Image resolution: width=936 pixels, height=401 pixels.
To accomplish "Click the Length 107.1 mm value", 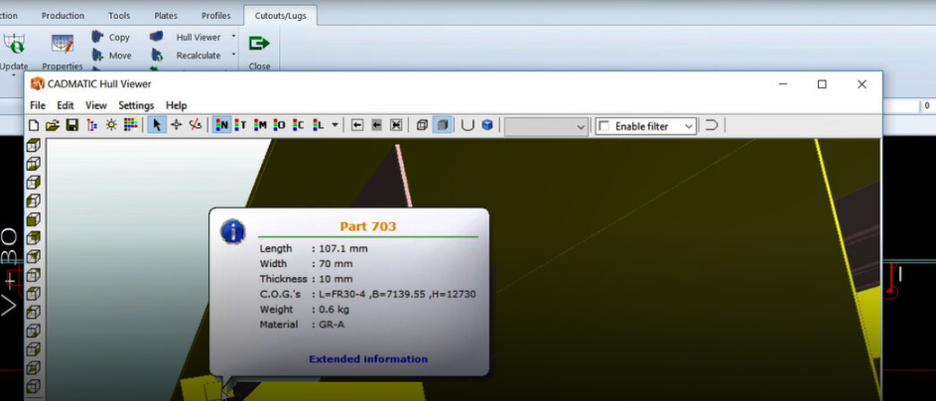I will pyautogui.click(x=343, y=248).
